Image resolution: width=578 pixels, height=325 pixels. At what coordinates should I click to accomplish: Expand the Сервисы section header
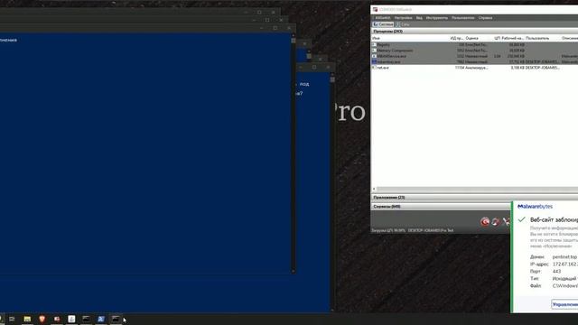pyautogui.click(x=441, y=207)
